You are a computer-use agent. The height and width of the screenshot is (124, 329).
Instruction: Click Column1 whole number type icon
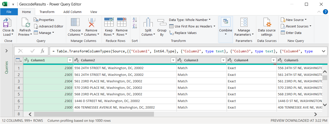click(x=27, y=60)
